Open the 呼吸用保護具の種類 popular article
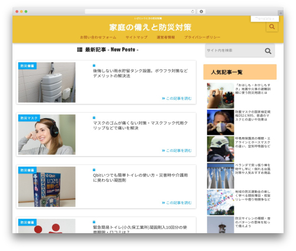Viewport: 296px width, 251px height. (x=253, y=142)
